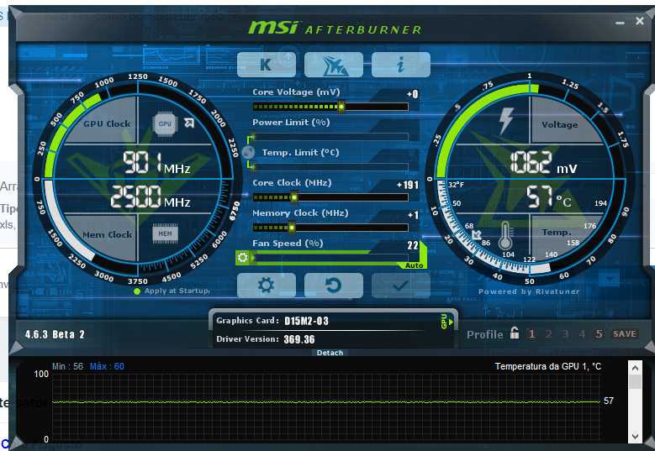Toggle power and temp limit link icon

[248, 152]
